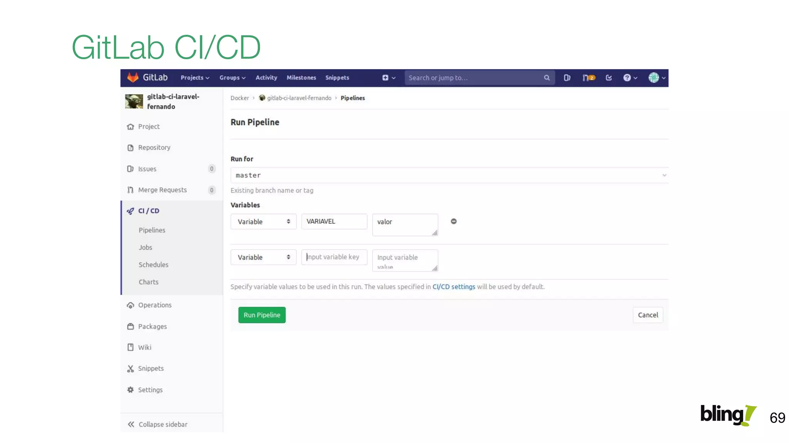789x443 pixels.
Task: Click the Snippets scissors icon
Action: 130,368
